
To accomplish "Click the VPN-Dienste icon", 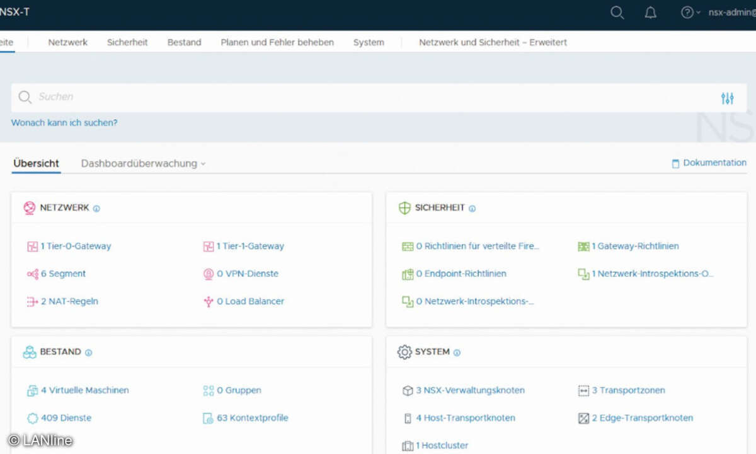I will coord(209,274).
